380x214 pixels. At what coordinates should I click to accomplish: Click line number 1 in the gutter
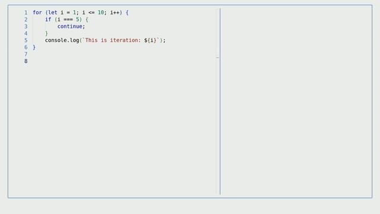(x=26, y=12)
